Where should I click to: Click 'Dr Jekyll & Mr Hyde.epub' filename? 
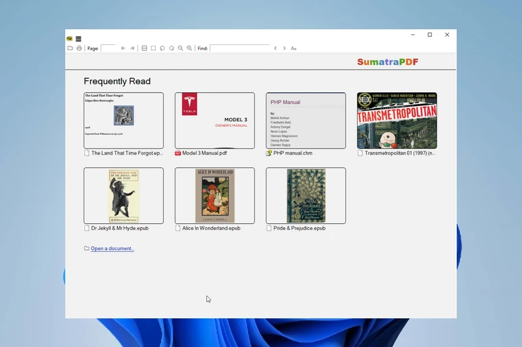coord(120,228)
